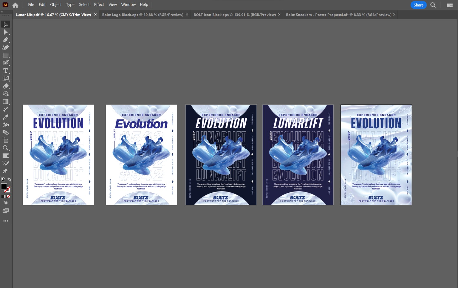Screen dimensions: 458x288
Task: Select the Measure tool
Action: point(6,109)
